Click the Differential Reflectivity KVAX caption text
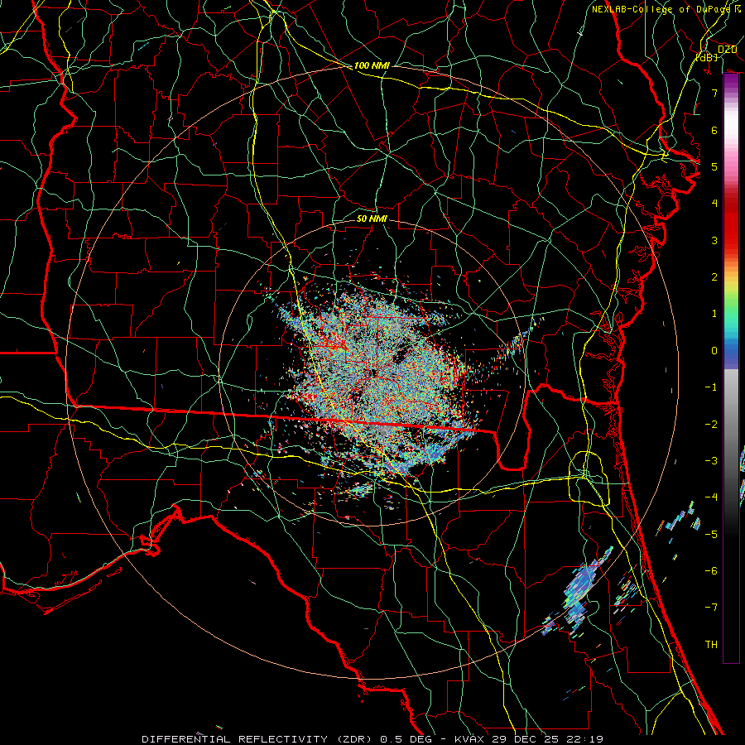The image size is (745, 745). point(372,739)
